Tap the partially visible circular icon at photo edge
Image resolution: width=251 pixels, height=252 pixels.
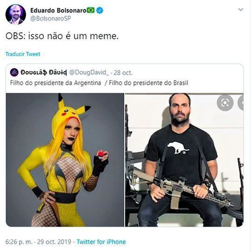click(x=241, y=103)
